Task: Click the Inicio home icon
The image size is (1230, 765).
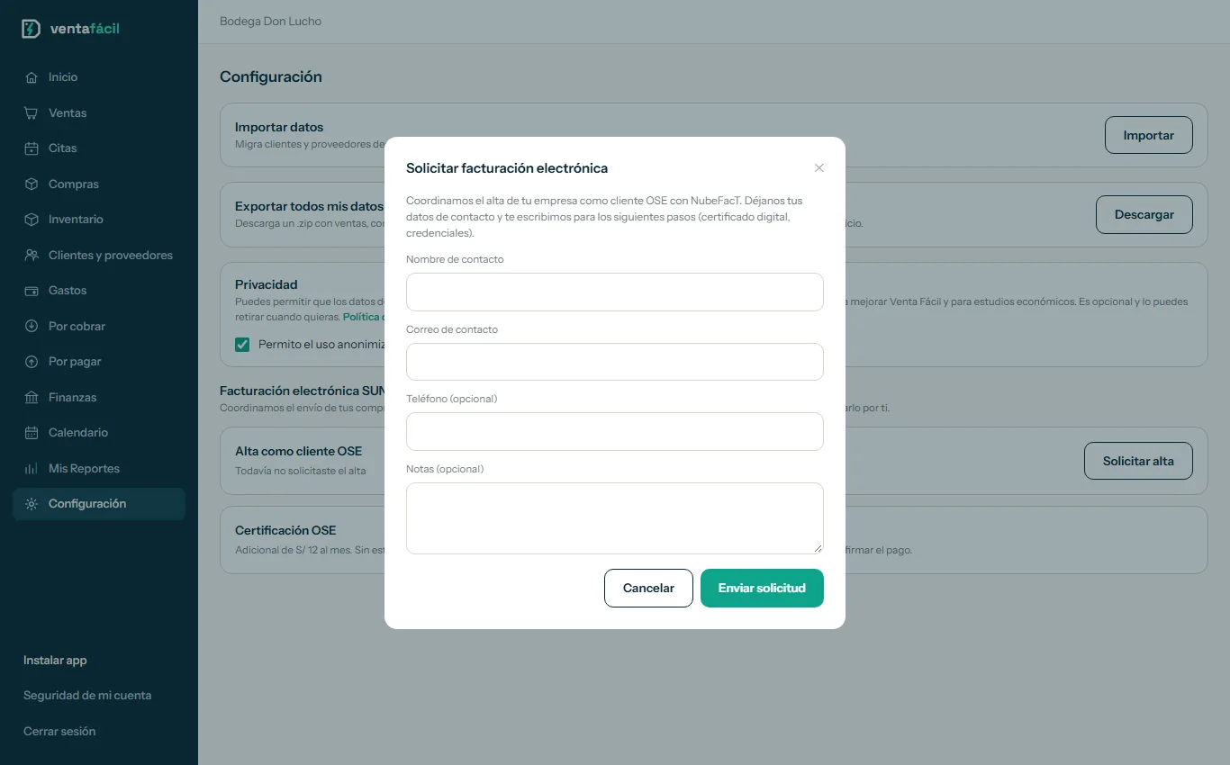Action: click(x=32, y=77)
